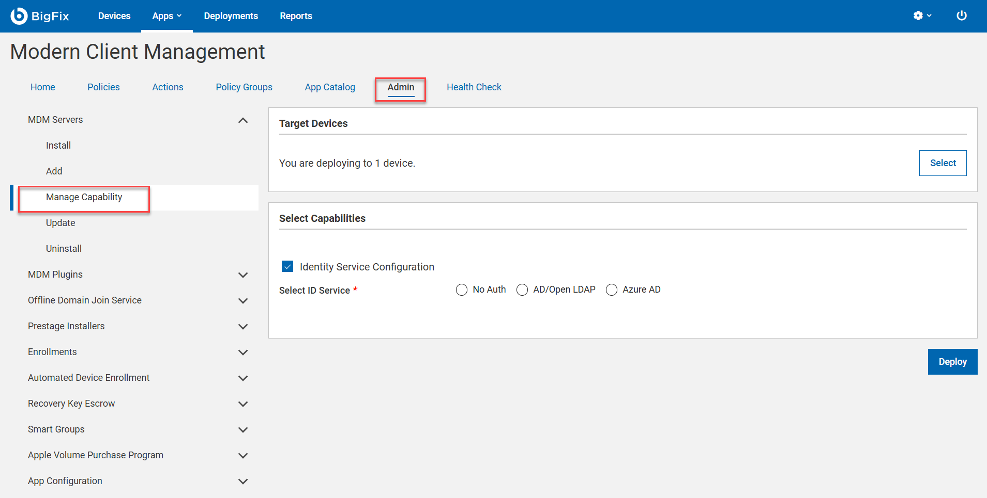The width and height of the screenshot is (987, 498).
Task: Expand Offline Domain Join Service section
Action: 242,301
